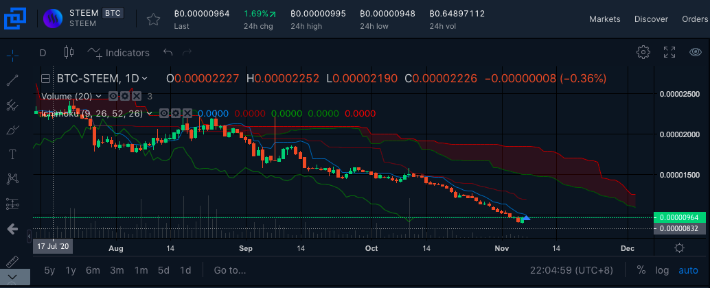The image size is (710, 288).
Task: Expand more drawing tools chevron at toolbar bottom
Action: click(12, 277)
